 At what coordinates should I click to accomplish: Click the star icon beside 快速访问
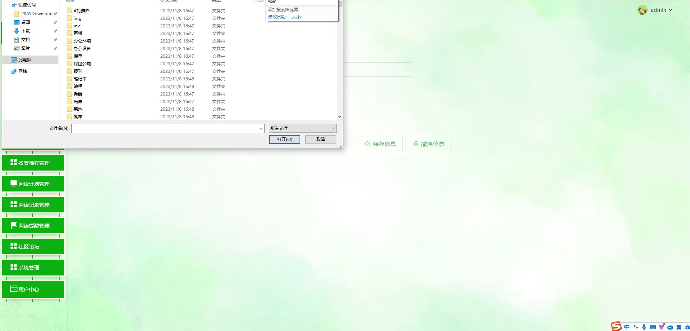(x=14, y=5)
